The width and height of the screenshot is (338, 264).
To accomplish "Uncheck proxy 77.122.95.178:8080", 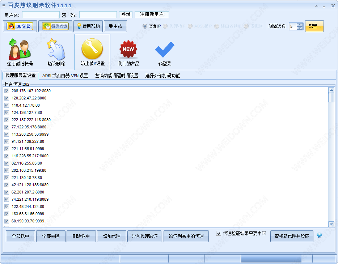I will point(7,127).
